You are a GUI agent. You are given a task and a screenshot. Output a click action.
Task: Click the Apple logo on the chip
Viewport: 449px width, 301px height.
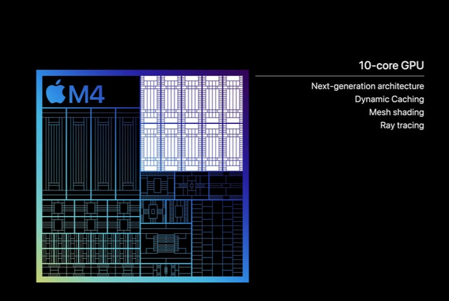(56, 91)
